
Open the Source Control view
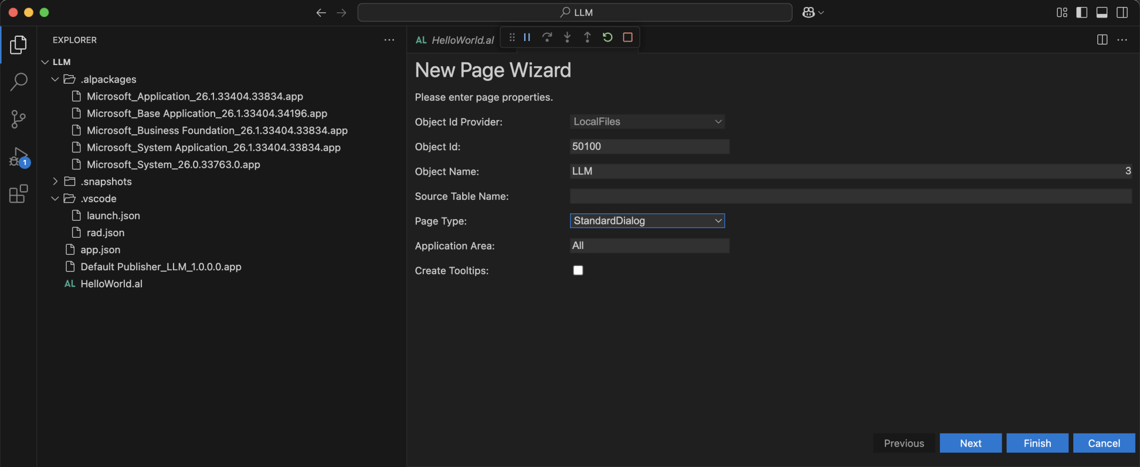19,119
